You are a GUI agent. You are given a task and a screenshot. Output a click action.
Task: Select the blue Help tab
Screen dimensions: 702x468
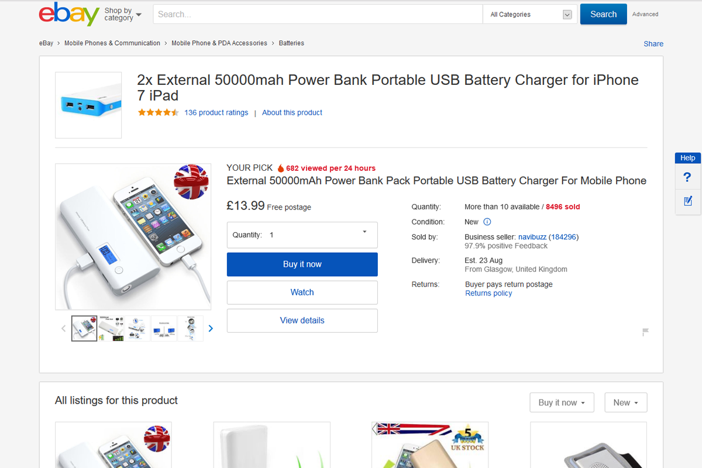pos(687,157)
